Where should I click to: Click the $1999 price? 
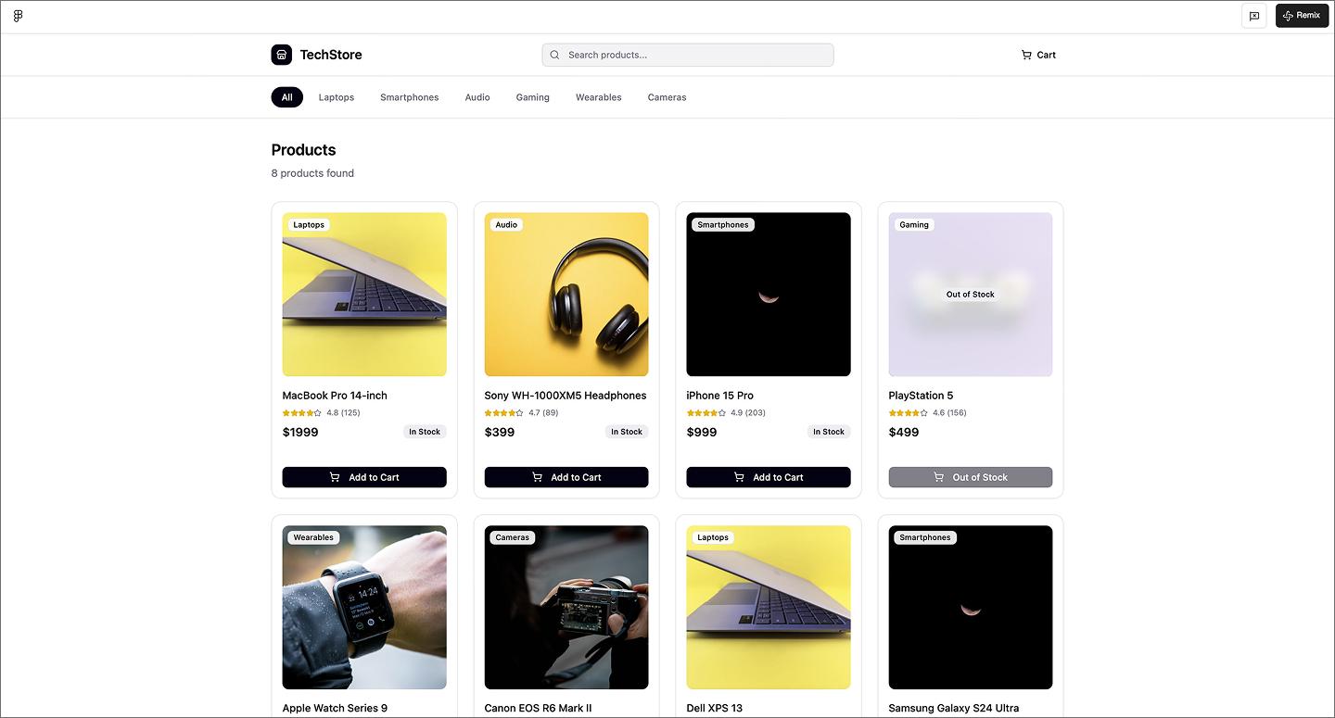(300, 432)
